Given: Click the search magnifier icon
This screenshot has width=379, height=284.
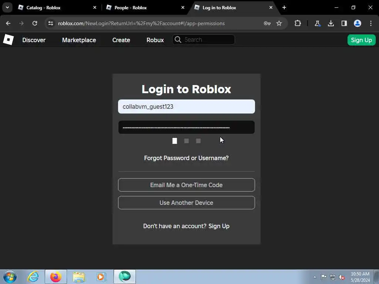Looking at the screenshot, I should click(178, 40).
